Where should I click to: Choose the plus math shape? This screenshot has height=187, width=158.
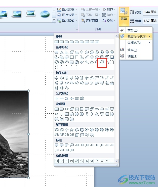pos(56,99)
